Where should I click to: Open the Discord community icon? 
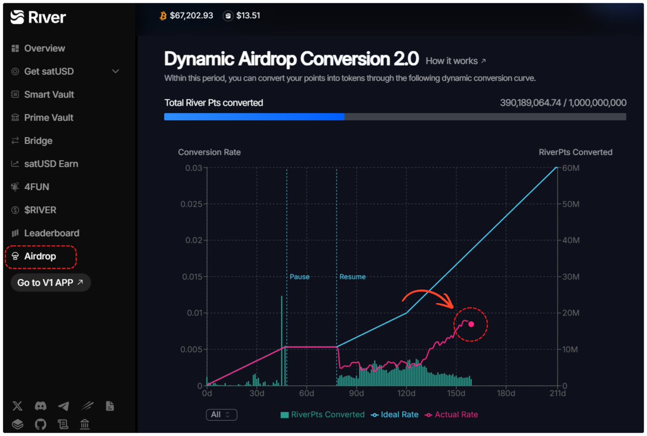pyautogui.click(x=40, y=406)
